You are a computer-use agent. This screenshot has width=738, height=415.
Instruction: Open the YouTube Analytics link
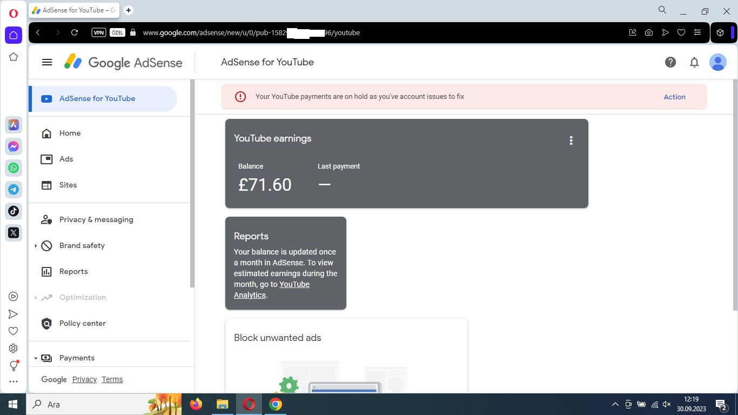click(x=272, y=290)
